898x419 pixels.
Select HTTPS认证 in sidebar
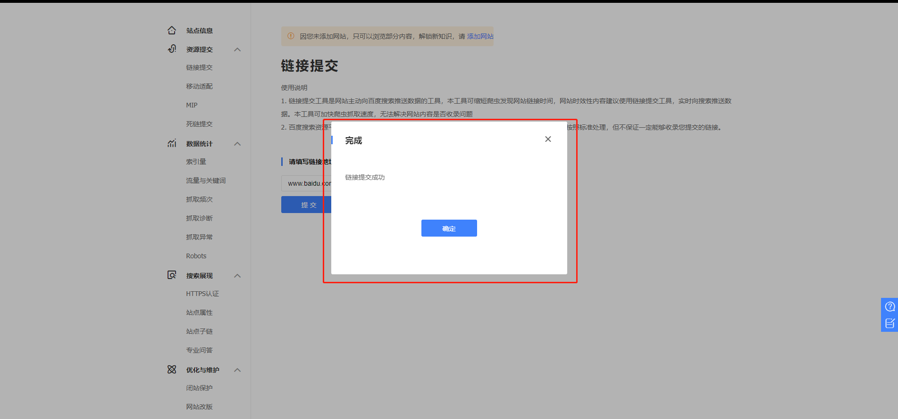(x=202, y=294)
